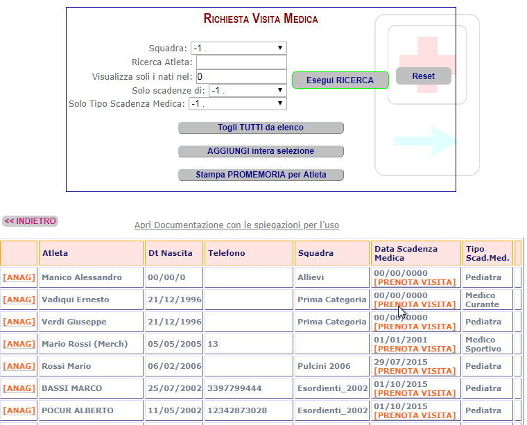This screenshot has height=425, width=527.
Task: Open ANAG for Manico Alessandro
Action: (x=19, y=277)
